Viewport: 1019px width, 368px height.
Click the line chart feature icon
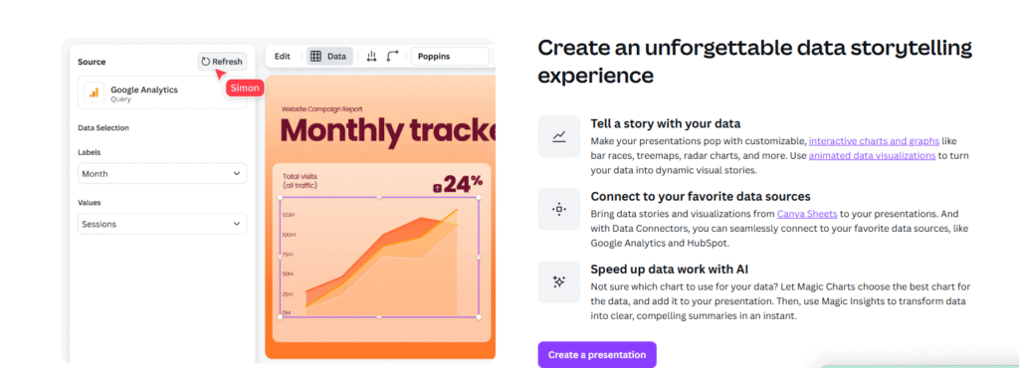point(559,136)
